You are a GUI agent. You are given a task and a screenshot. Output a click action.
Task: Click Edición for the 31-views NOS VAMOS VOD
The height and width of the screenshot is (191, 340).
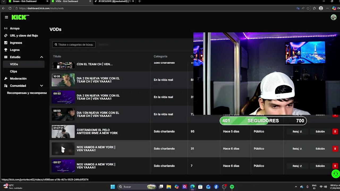(x=320, y=149)
